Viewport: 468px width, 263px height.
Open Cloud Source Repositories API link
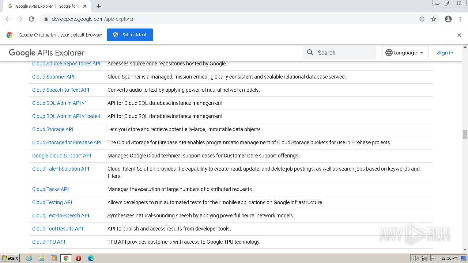(66, 64)
